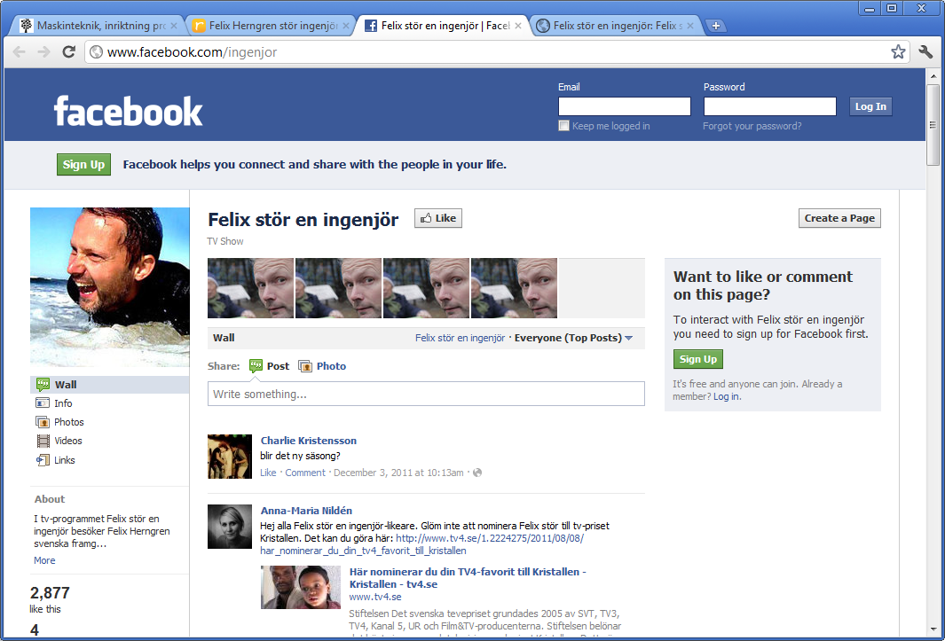Click the Photos icon in sidebar
Viewport: 945px width, 641px height.
click(x=43, y=422)
